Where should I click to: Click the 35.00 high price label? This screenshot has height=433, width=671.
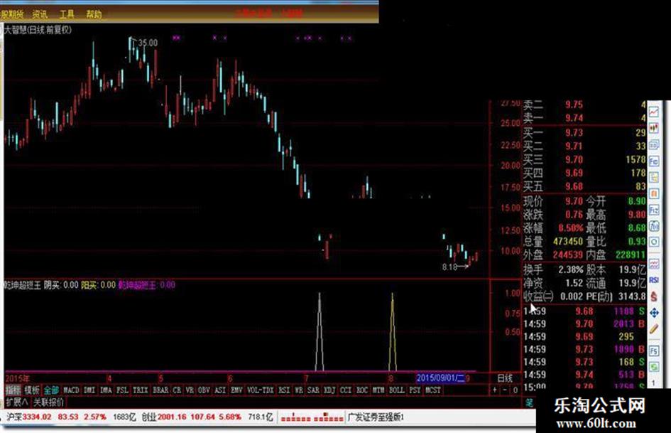[148, 43]
